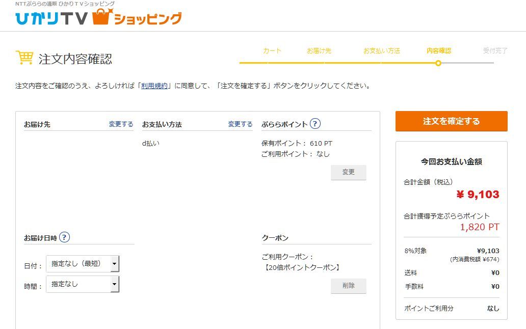Viewport: 526px width, 329px height.
Task: Click the current step circle on progress bar
Action: click(x=438, y=63)
